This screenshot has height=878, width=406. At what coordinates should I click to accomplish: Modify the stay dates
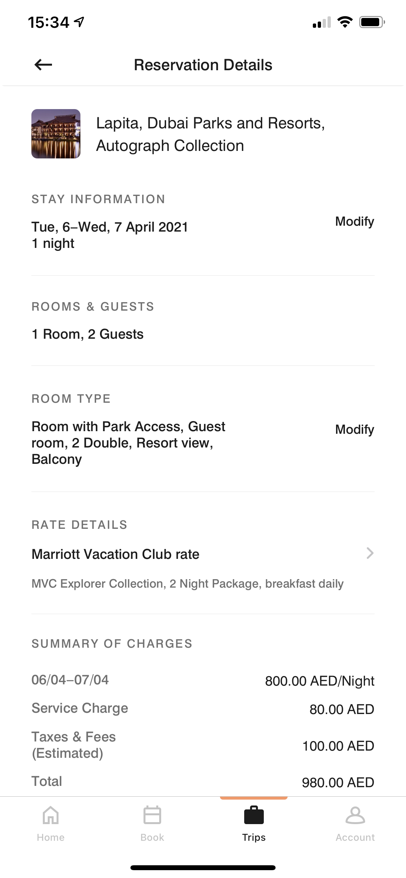tap(354, 221)
